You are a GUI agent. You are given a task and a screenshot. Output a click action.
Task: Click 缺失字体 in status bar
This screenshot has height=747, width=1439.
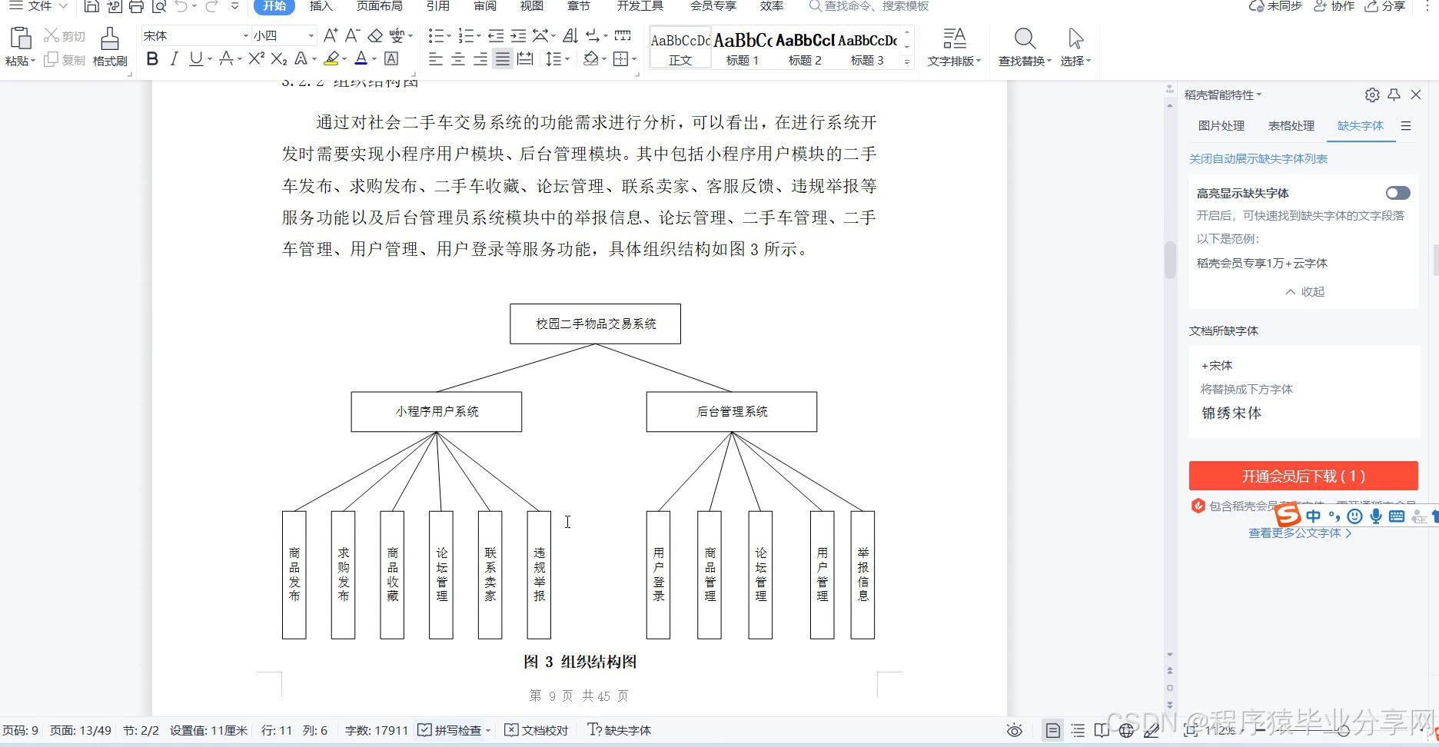[x=620, y=730]
